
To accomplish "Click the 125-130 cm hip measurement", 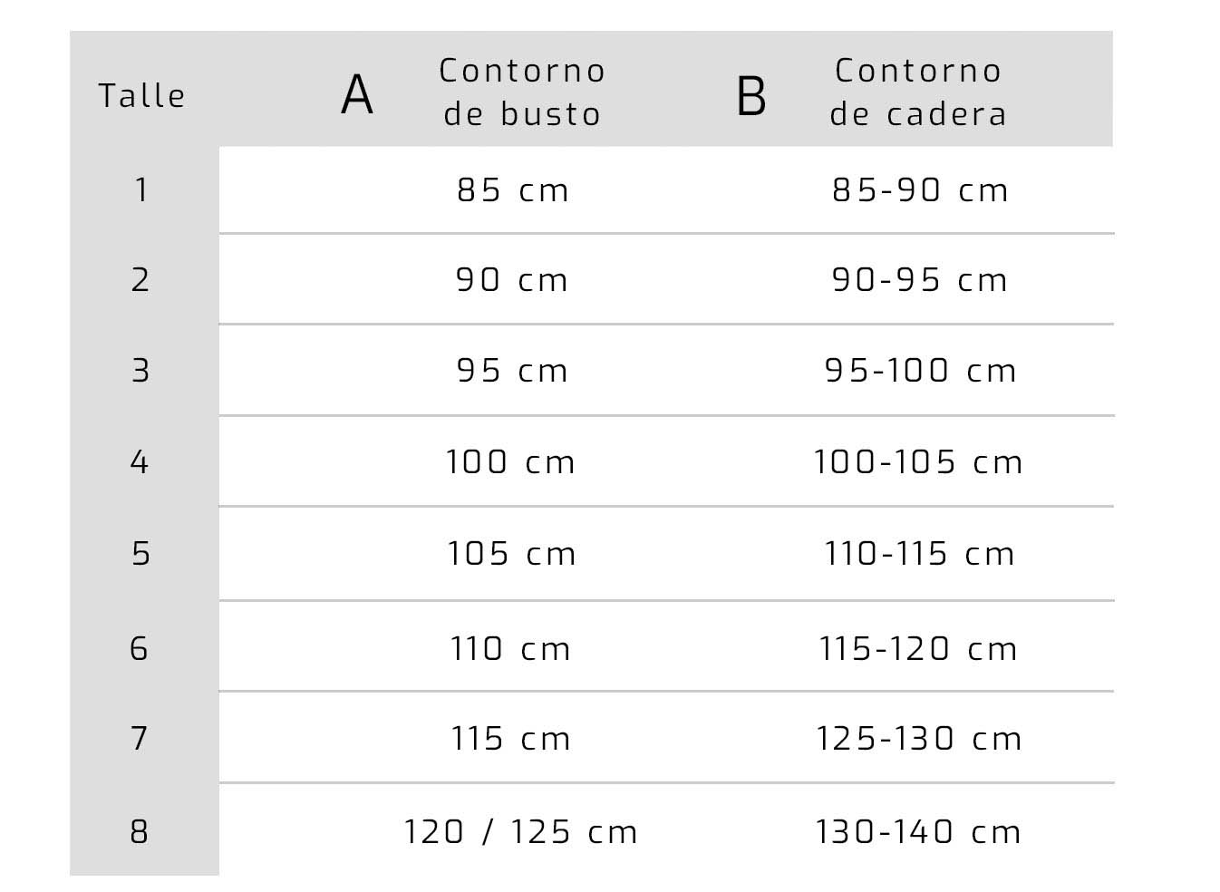I will point(918,738).
